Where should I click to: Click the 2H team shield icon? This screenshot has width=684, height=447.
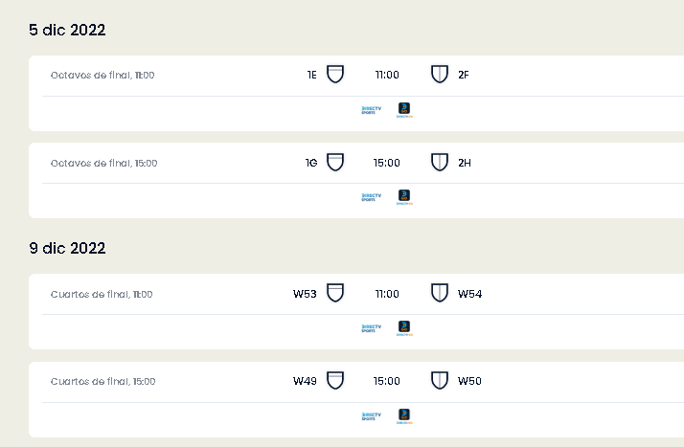pyautogui.click(x=440, y=162)
